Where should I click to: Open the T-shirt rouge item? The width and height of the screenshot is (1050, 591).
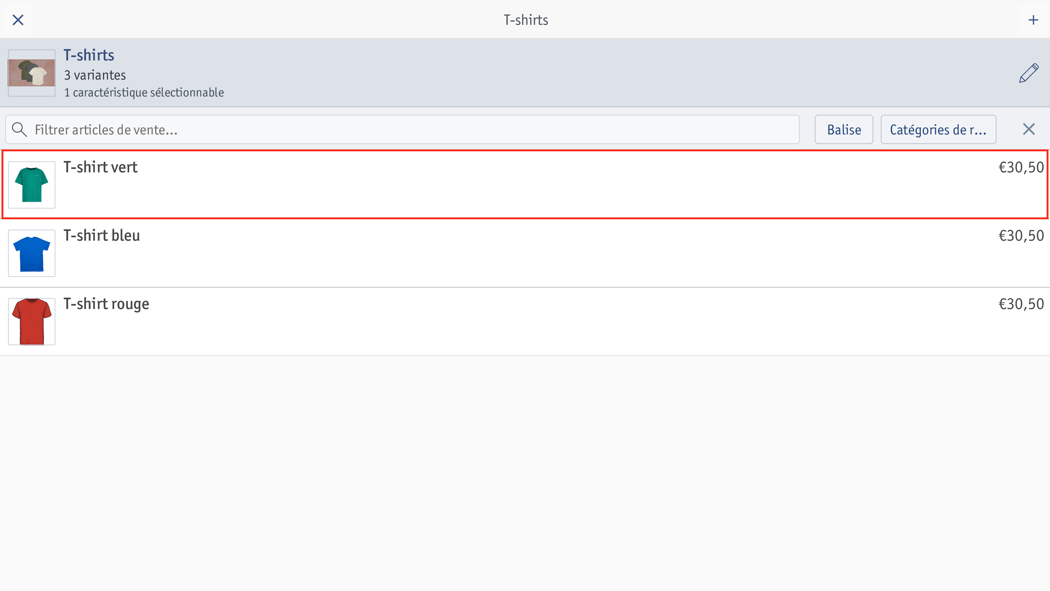[x=525, y=321]
